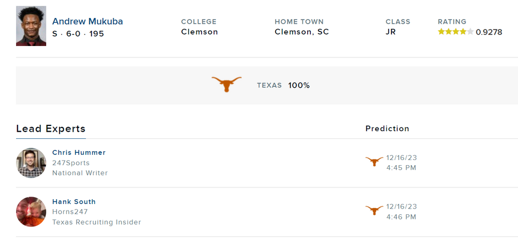Click the Texas Longhorns logo in prediction bar
The height and width of the screenshot is (238, 518).
[226, 84]
